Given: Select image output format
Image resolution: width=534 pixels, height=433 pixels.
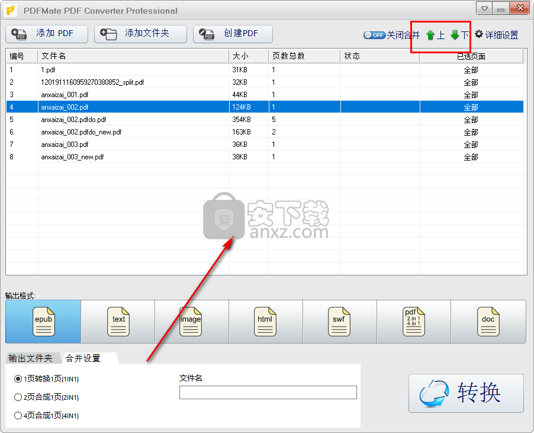Looking at the screenshot, I should click(192, 321).
